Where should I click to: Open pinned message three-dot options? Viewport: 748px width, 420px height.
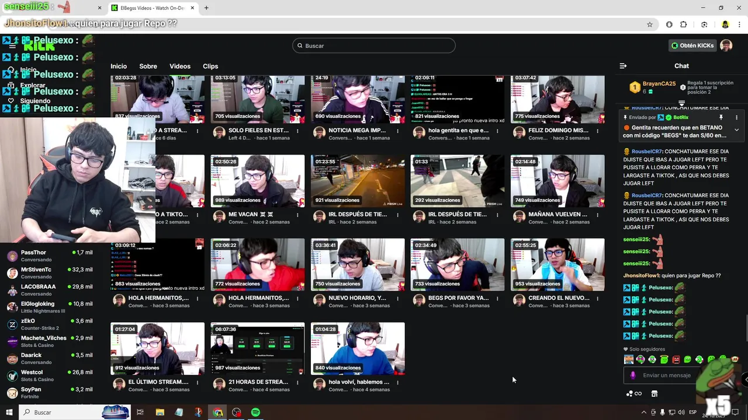point(736,117)
